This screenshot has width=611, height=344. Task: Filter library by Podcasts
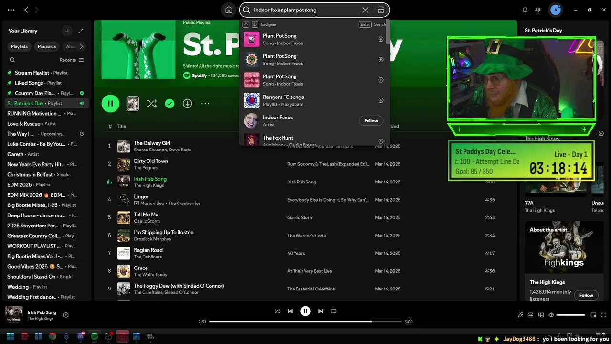point(47,46)
